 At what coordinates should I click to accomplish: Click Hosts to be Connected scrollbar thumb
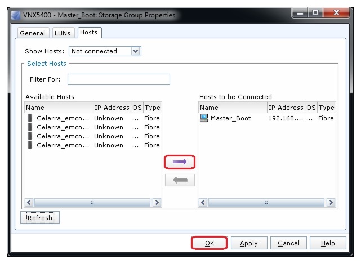[266, 203]
